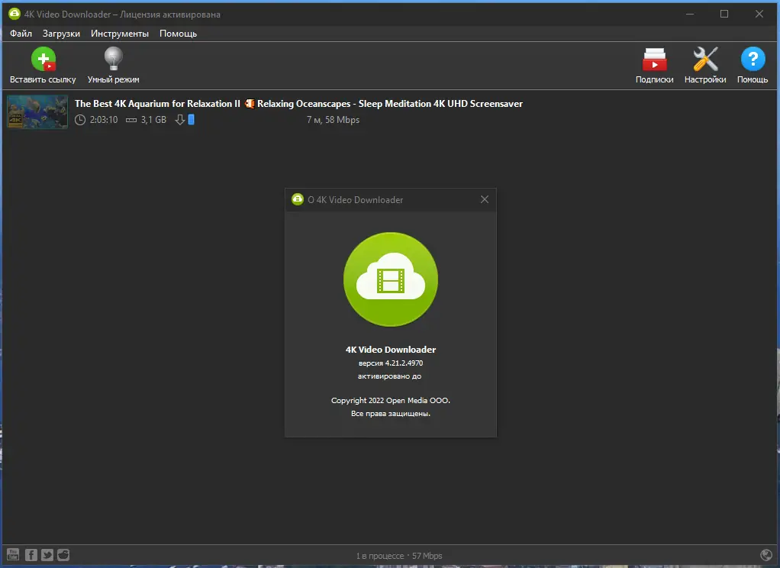Click the 4K Video Downloader name in About
The height and width of the screenshot is (568, 780).
point(391,350)
